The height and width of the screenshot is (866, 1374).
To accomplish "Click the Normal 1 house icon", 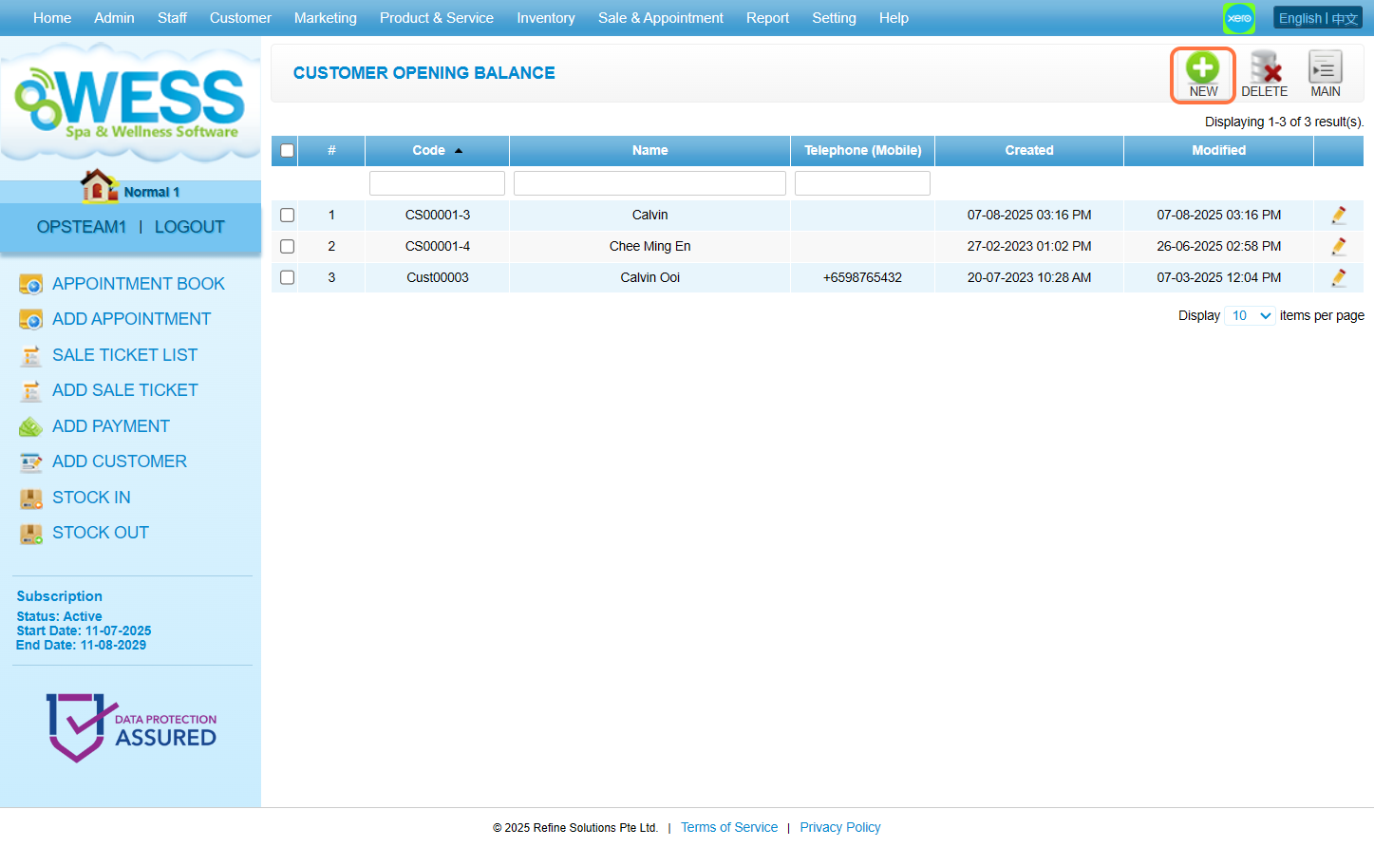I will pos(99,186).
